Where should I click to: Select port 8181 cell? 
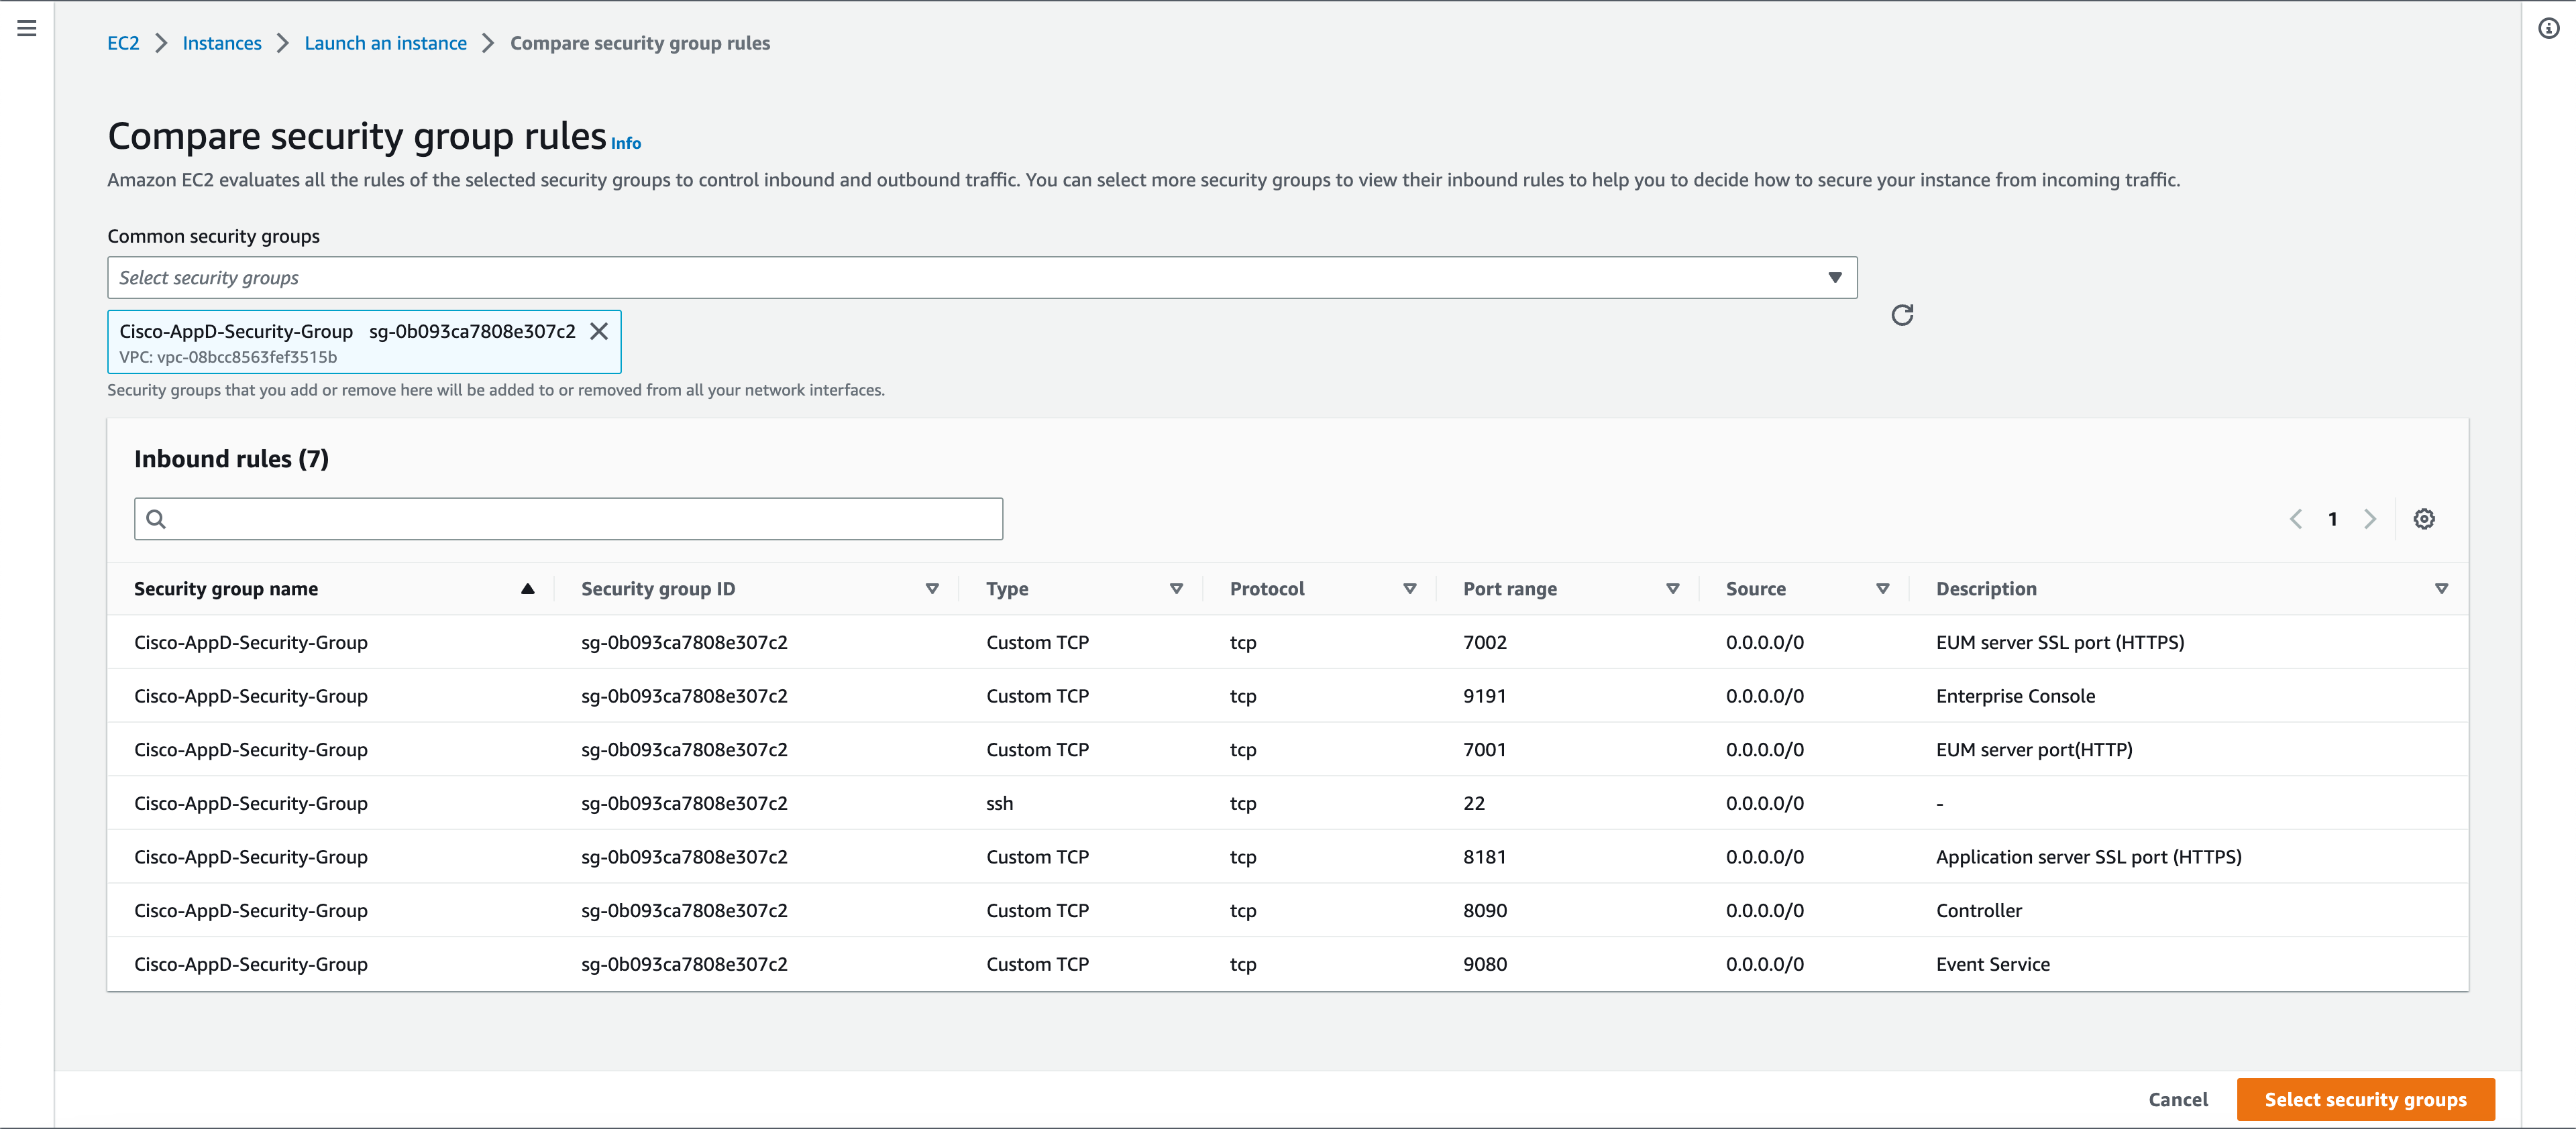point(1485,857)
